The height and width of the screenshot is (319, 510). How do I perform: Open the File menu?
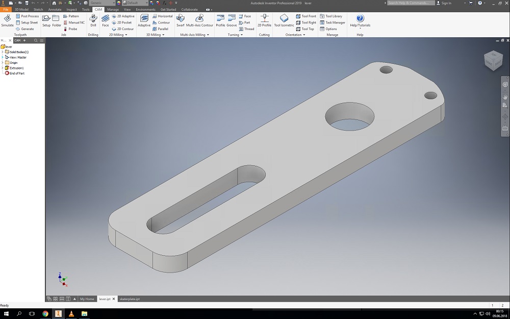coord(6,9)
